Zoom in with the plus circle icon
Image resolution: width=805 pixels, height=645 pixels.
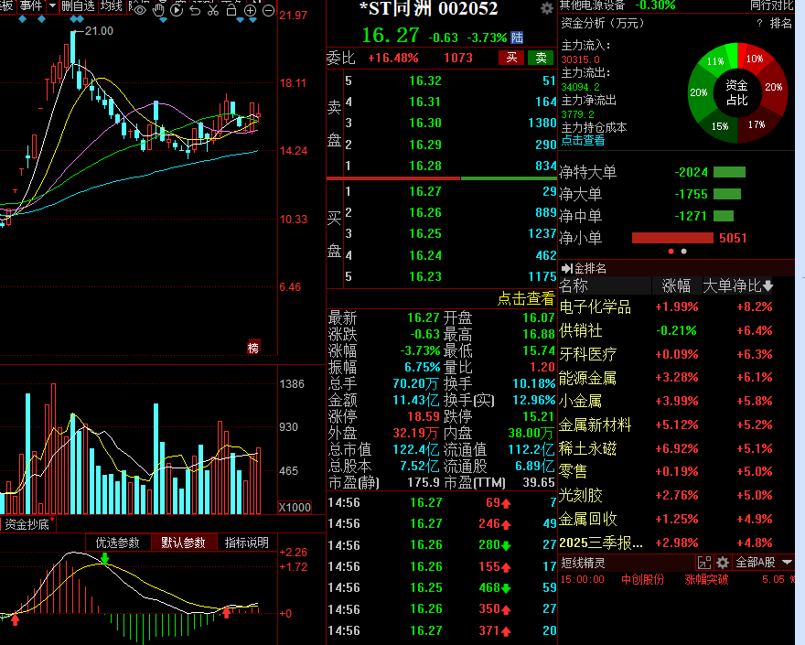250,11
